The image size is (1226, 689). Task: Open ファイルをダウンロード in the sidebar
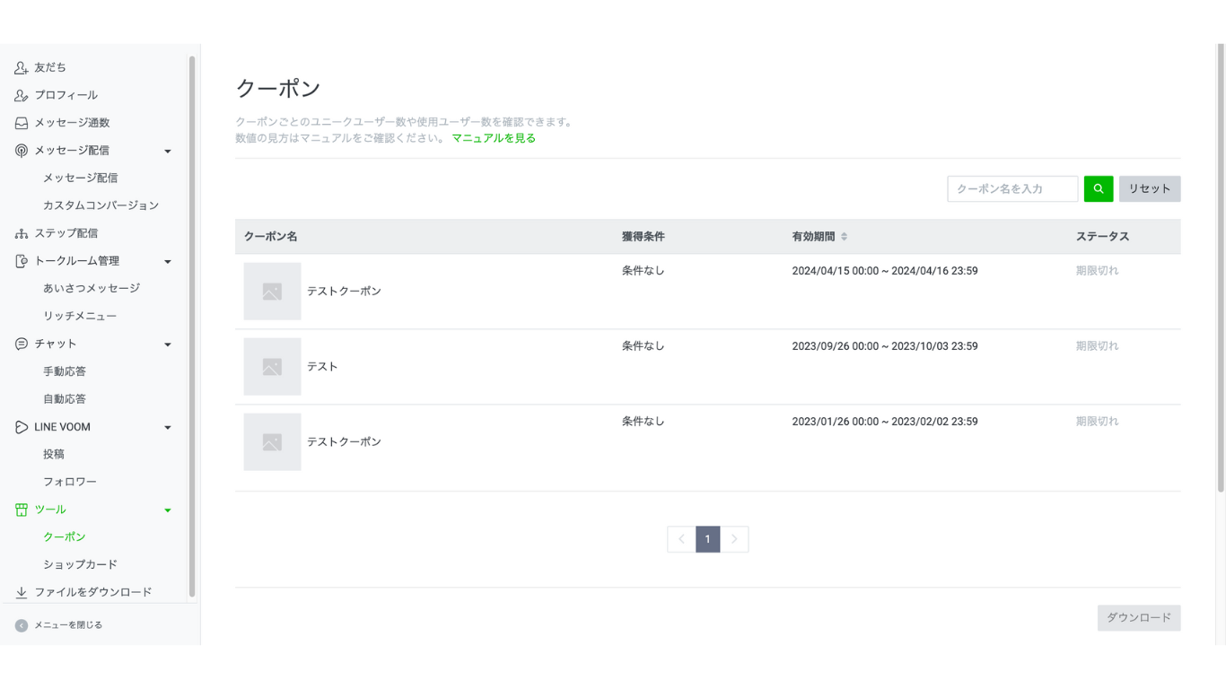(93, 592)
